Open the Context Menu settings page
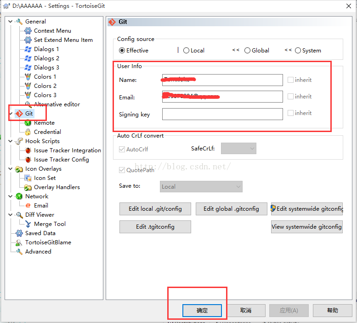 pyautogui.click(x=52, y=31)
